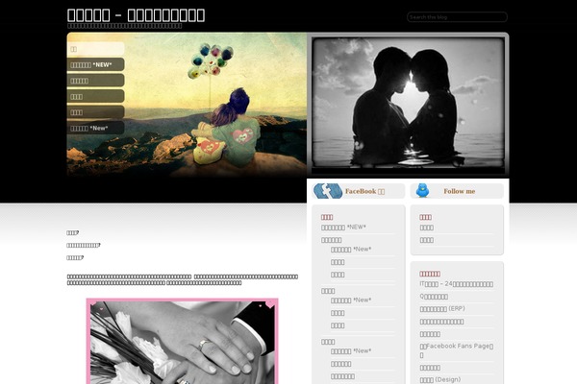This screenshot has width=577, height=384.
Task: Open the sidebar link ending in '(ERP)'
Action: [442, 309]
